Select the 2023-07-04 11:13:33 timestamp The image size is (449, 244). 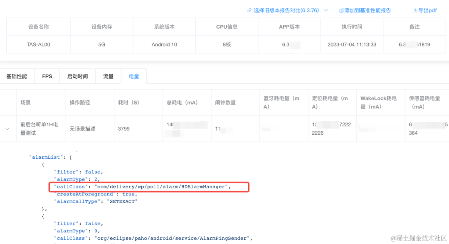pyautogui.click(x=352, y=44)
